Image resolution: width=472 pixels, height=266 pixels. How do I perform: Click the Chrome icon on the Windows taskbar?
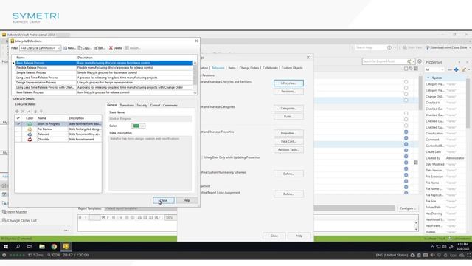(x=54, y=247)
